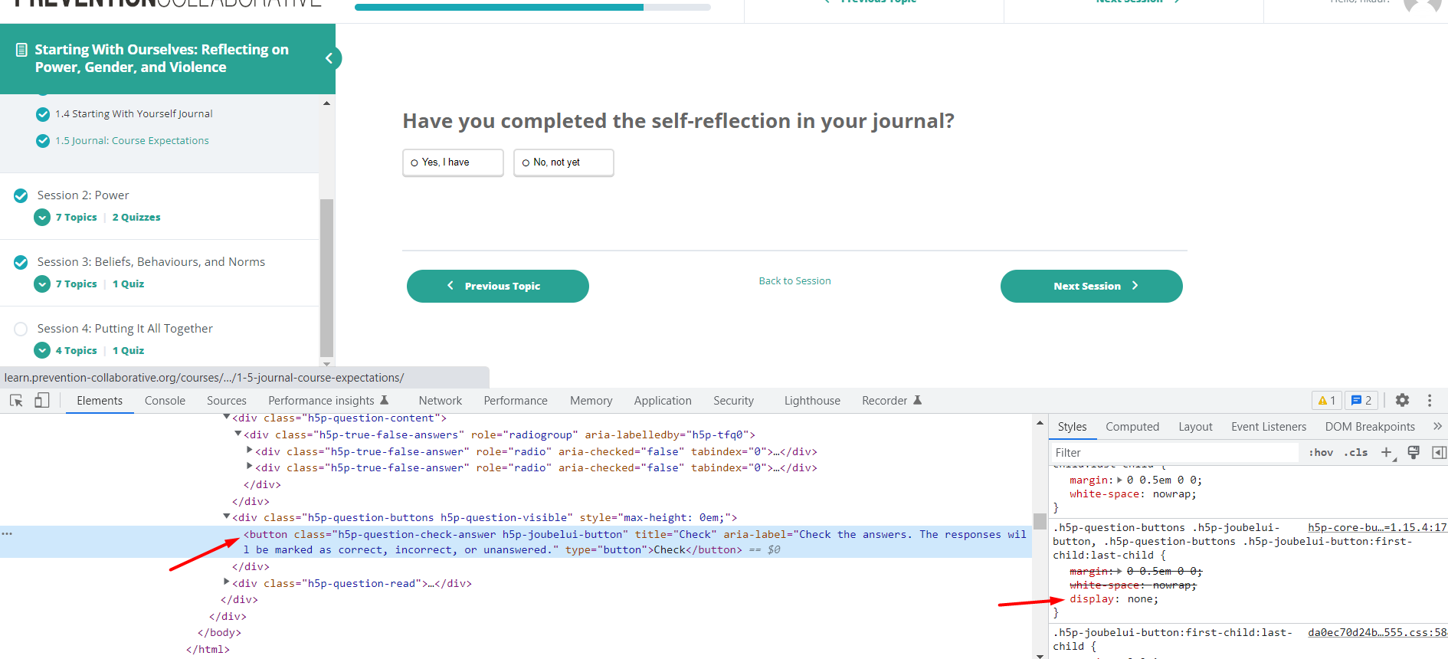Open the Lighthouse tab
The image size is (1448, 659).
[812, 400]
